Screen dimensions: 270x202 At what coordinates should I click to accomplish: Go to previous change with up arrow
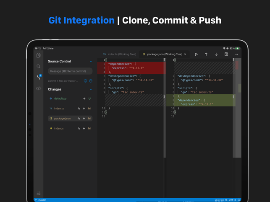point(206,54)
